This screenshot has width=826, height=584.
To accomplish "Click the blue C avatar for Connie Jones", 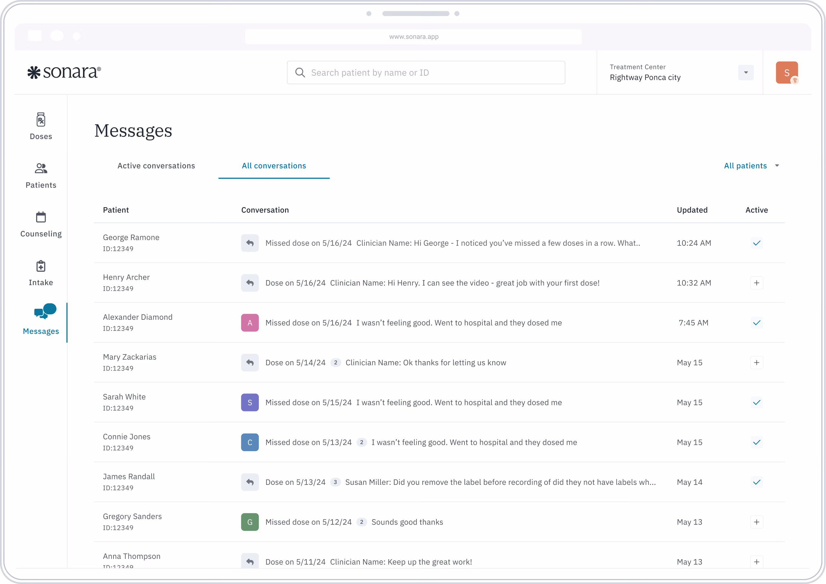I will [x=250, y=442].
